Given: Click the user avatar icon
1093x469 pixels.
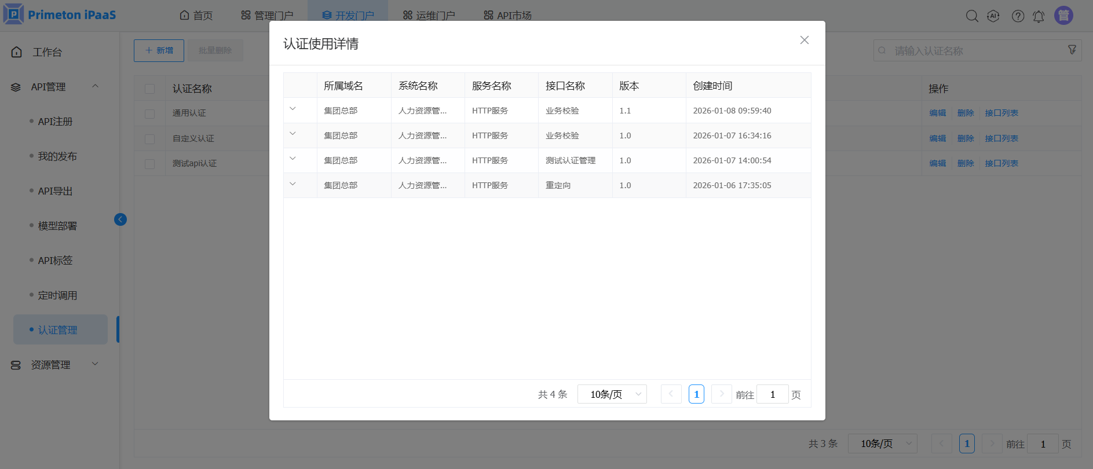Looking at the screenshot, I should tap(1063, 16).
